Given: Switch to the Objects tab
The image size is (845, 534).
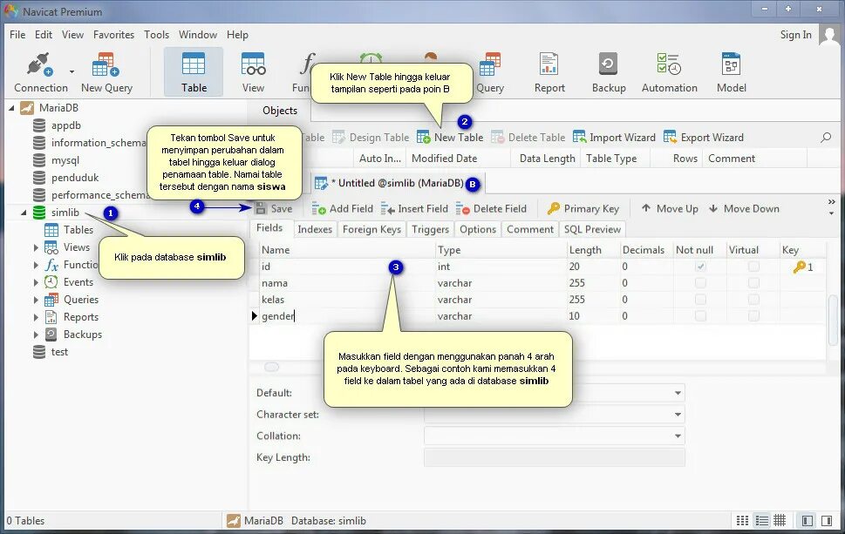Looking at the screenshot, I should [x=280, y=111].
